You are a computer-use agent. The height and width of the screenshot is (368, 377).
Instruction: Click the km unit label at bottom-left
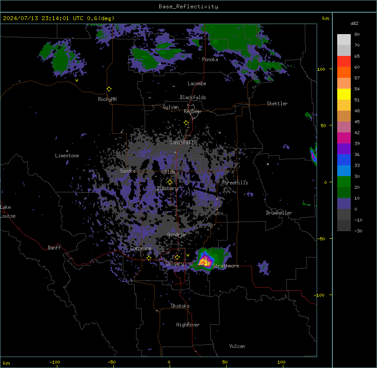(x=7, y=363)
